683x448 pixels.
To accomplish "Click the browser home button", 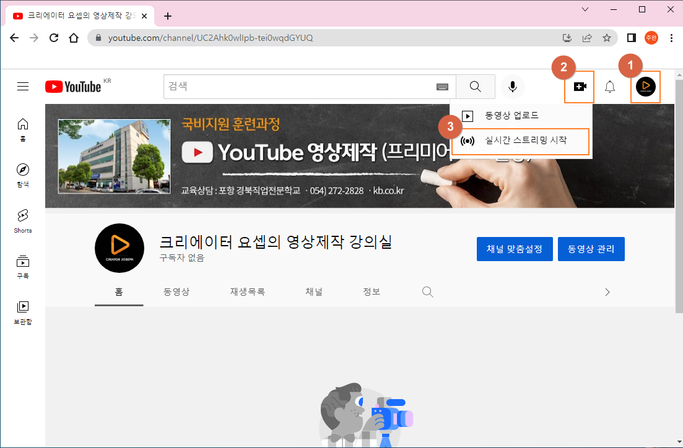I will (x=74, y=38).
